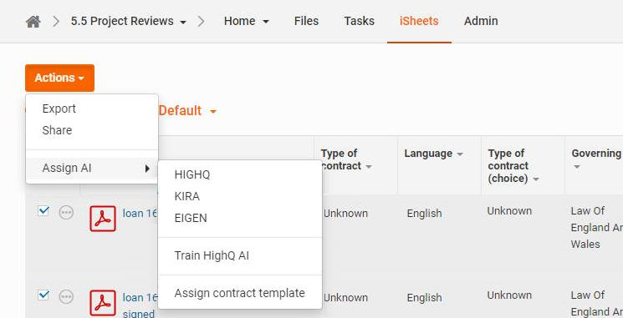Switch to the Files tab

tap(306, 21)
